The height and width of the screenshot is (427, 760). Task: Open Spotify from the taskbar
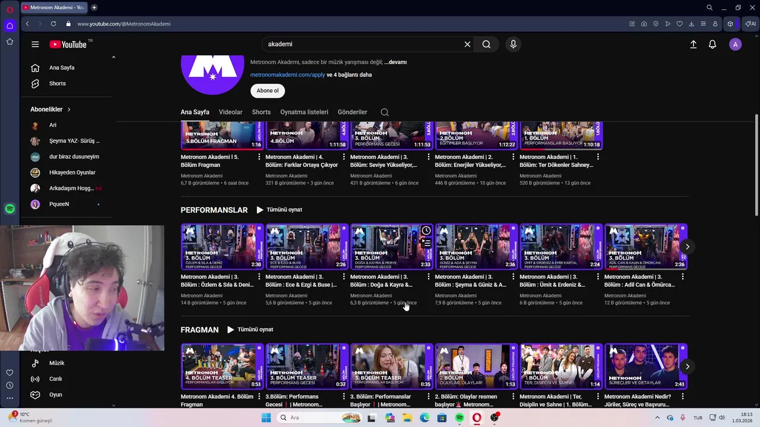460,418
